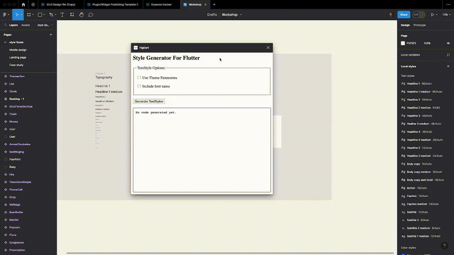
Task: Open the Community globe icon
Action: click(33, 5)
